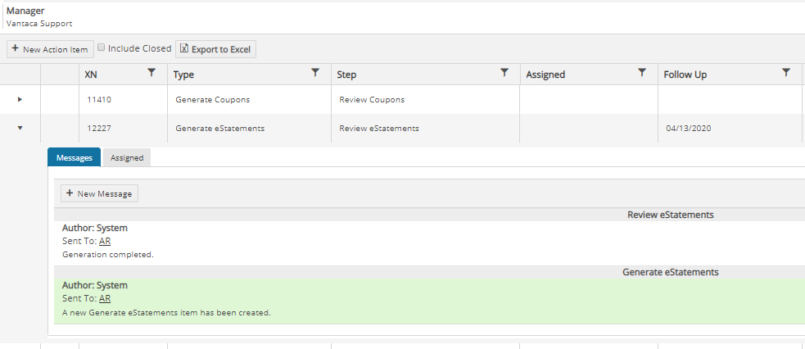Enable the Include Closed checkbox

pyautogui.click(x=102, y=48)
